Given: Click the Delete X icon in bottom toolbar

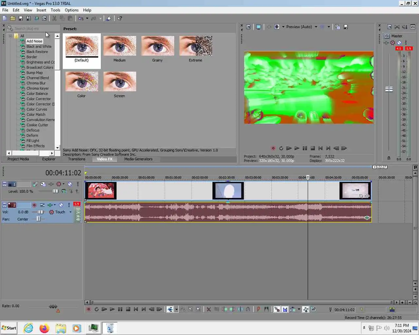Looking at the screenshot, I should click(209, 309).
